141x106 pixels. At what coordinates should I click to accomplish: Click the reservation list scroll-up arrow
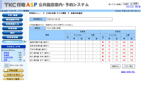click(24, 50)
